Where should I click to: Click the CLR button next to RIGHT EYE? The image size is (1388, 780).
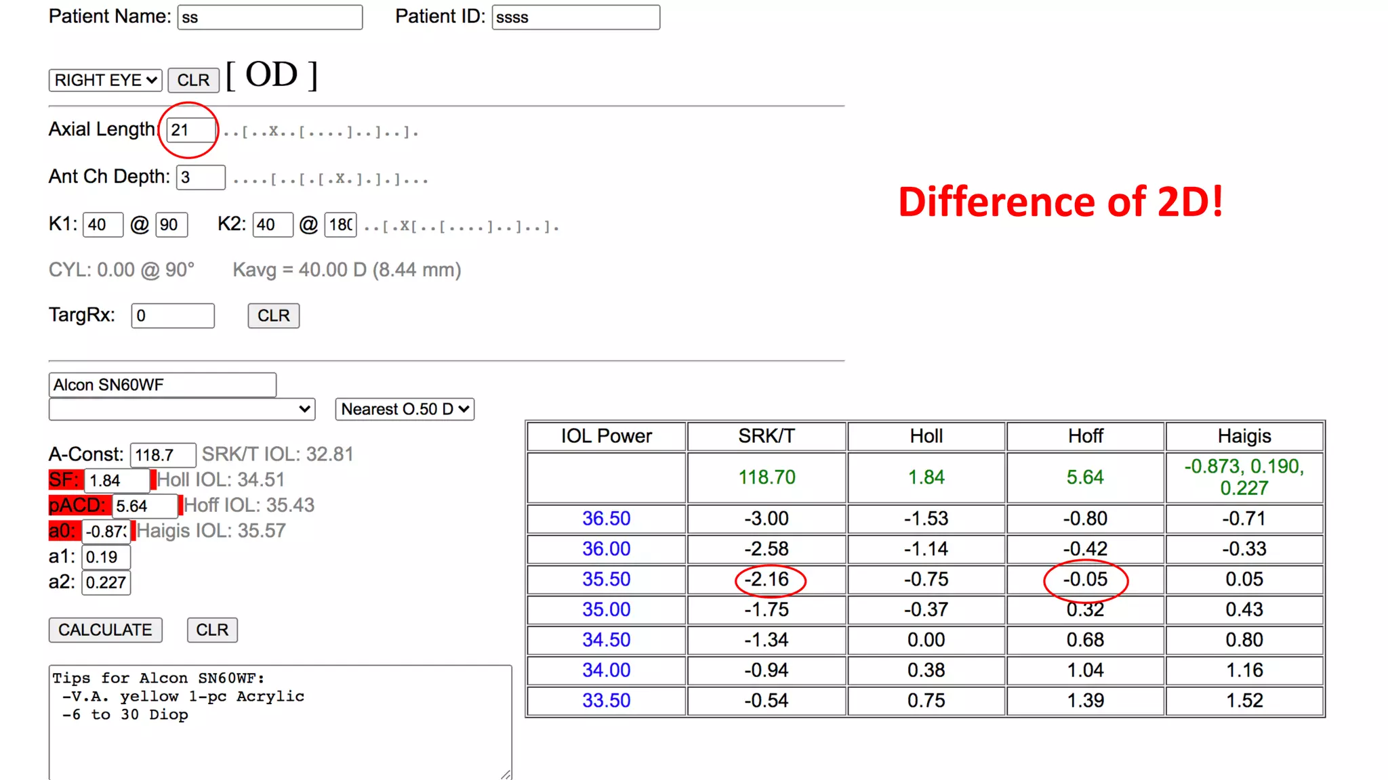[193, 80]
